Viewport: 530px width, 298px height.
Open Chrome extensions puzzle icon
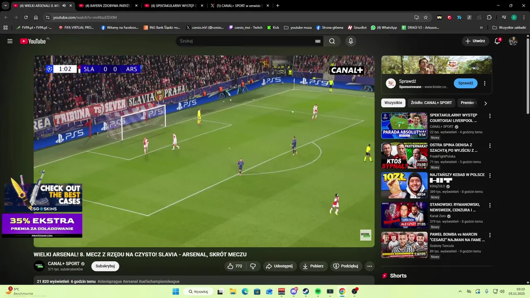pyautogui.click(x=489, y=17)
